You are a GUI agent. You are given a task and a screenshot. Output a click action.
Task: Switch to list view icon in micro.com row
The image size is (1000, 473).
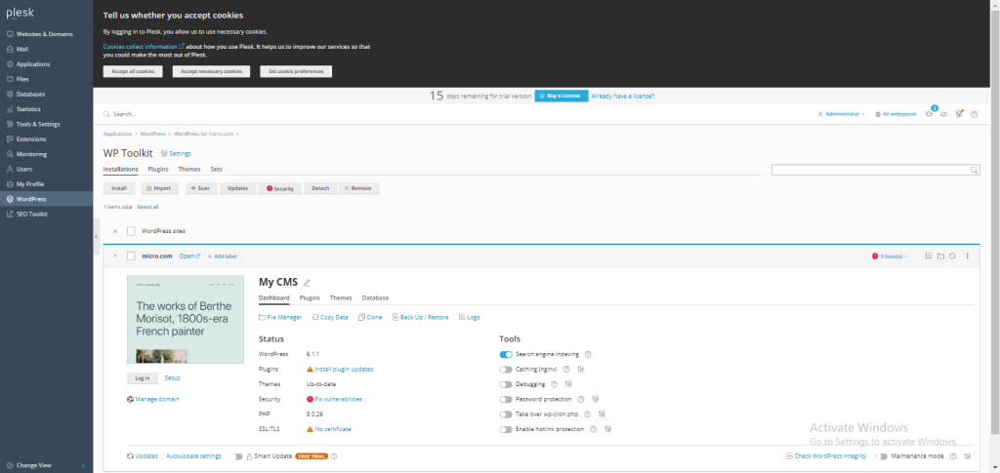pyautogui.click(x=929, y=256)
